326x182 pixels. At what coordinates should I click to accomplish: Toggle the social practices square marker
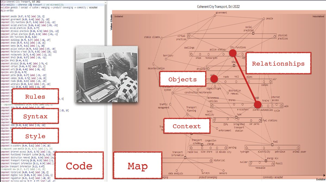point(253,33)
